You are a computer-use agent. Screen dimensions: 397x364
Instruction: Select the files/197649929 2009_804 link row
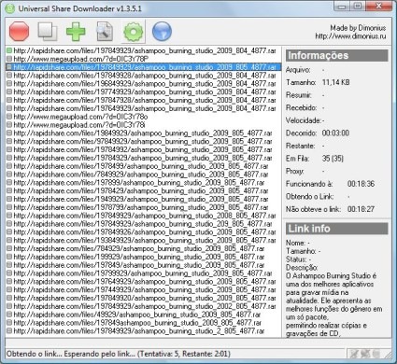click(x=144, y=108)
